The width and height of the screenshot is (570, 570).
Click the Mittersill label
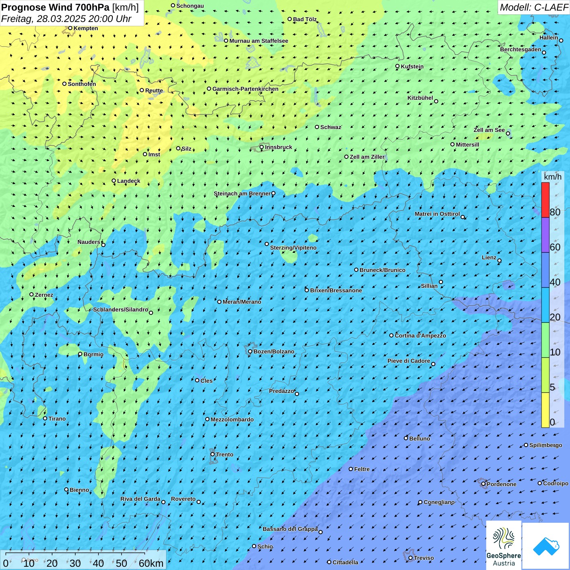tap(467, 145)
